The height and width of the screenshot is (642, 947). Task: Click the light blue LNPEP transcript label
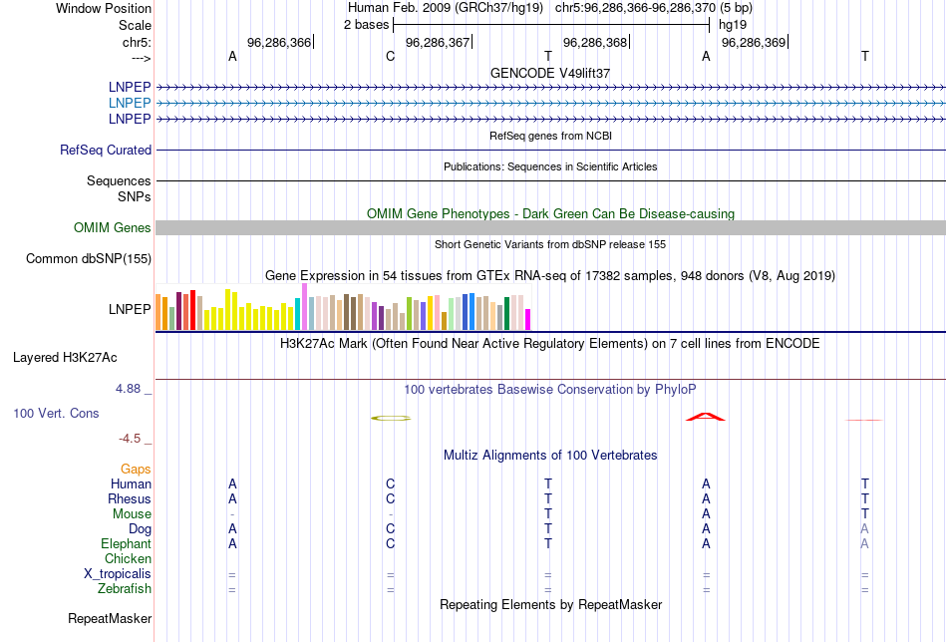click(130, 104)
